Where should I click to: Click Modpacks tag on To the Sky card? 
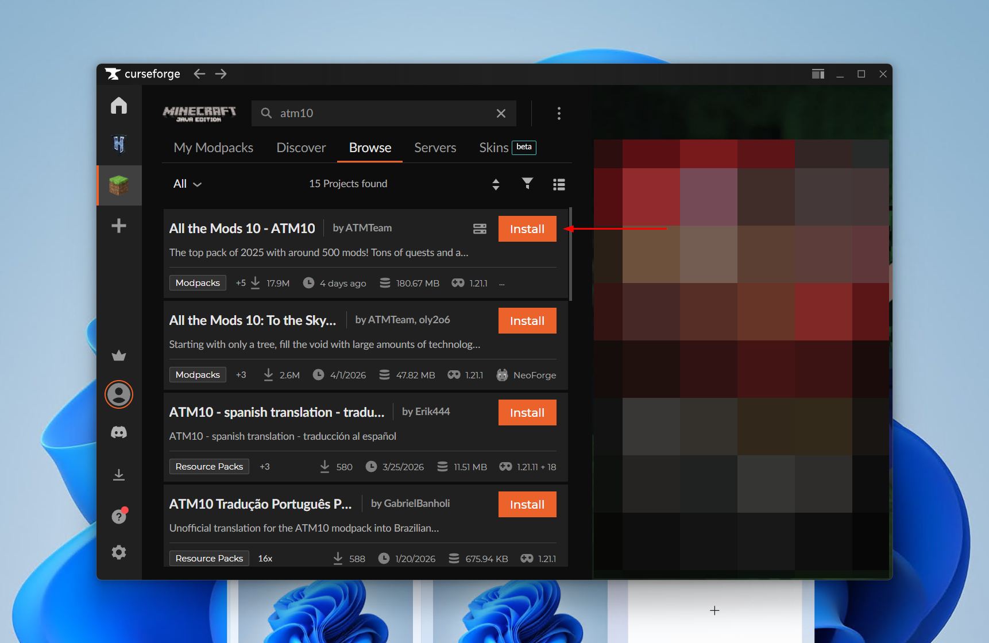pos(198,375)
